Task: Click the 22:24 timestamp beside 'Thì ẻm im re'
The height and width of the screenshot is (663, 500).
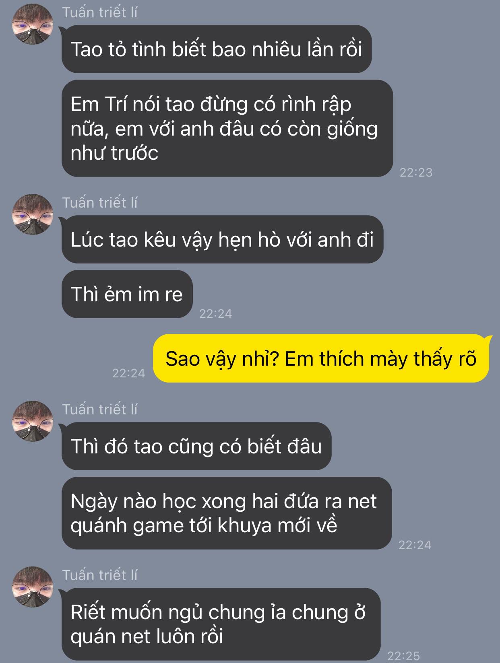Action: click(x=215, y=313)
